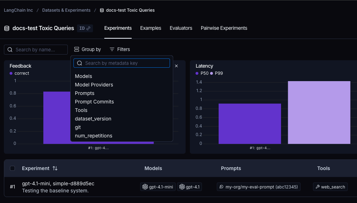Click the purple Feedback correct bar

pyautogui.click(x=57, y=118)
